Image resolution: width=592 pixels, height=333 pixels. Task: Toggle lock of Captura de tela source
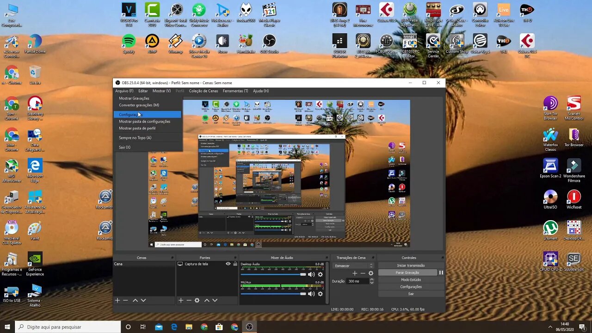point(235,264)
